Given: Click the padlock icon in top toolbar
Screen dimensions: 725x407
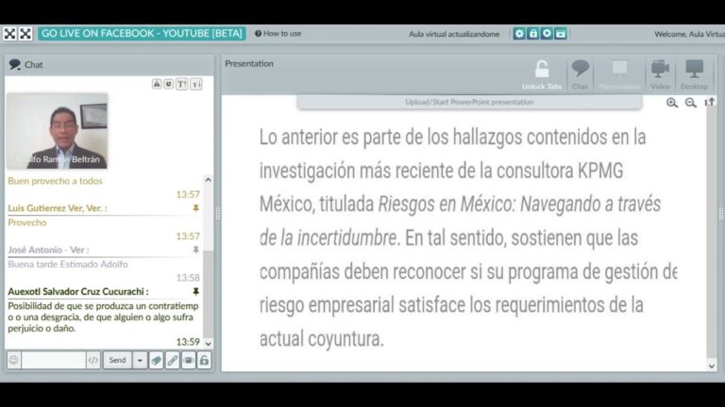Looking at the screenshot, I should 533,33.
